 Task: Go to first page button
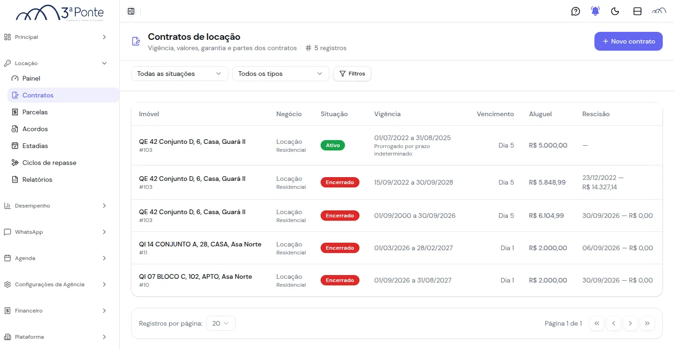click(x=597, y=323)
